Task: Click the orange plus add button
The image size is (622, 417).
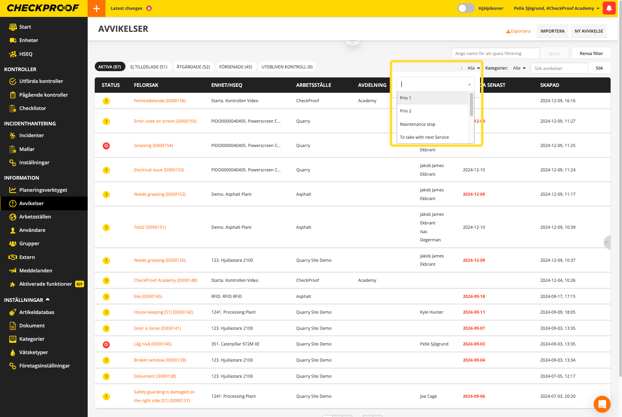Action: point(96,8)
